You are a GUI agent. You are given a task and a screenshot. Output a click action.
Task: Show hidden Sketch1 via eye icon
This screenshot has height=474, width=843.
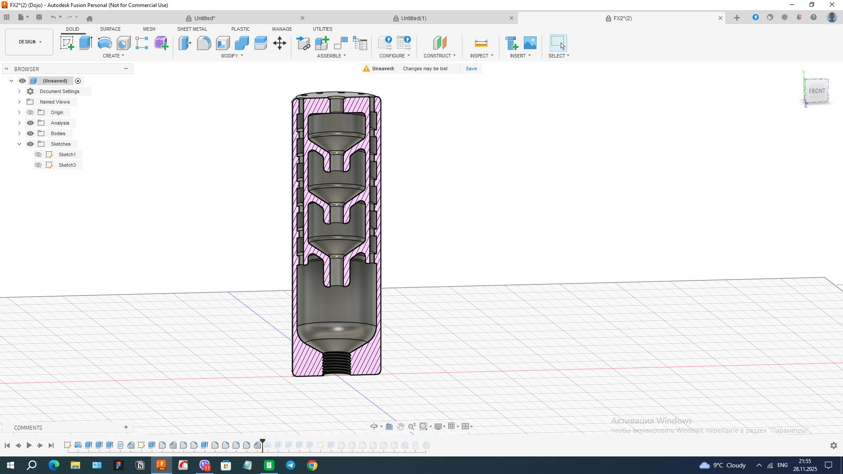(38, 154)
